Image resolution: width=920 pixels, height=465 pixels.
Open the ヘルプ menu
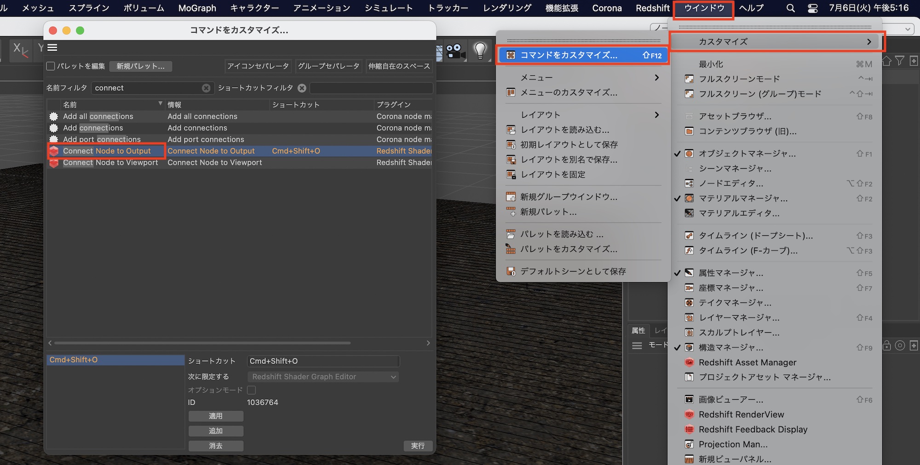tap(751, 8)
